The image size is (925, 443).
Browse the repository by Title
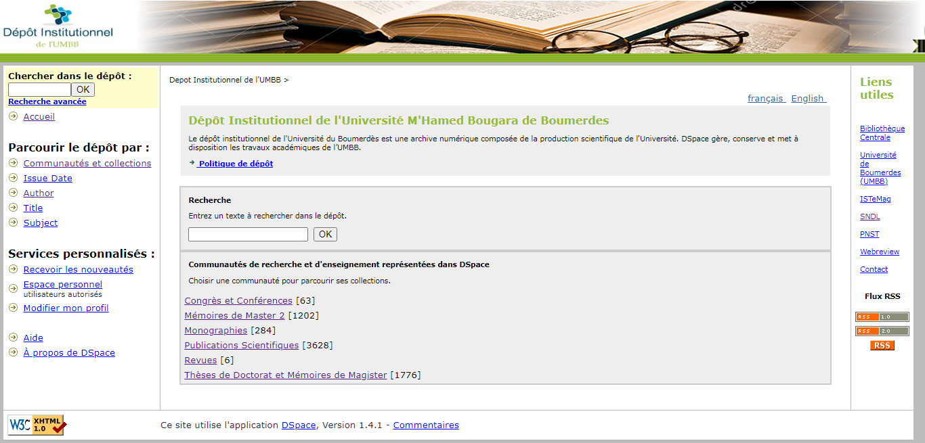(x=33, y=208)
